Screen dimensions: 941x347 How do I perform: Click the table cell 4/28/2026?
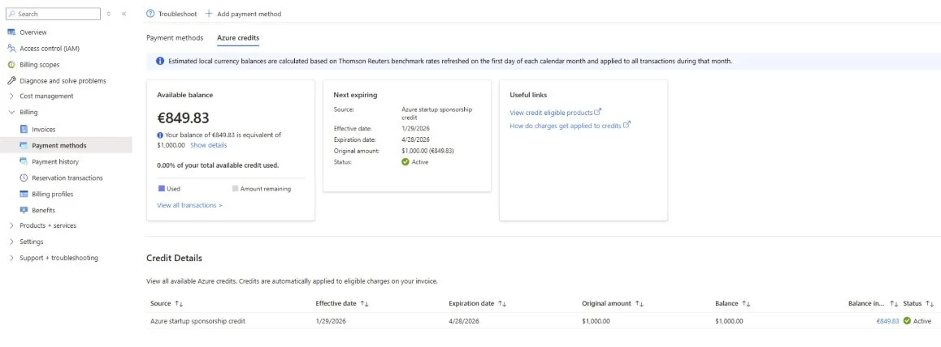pyautogui.click(x=465, y=321)
